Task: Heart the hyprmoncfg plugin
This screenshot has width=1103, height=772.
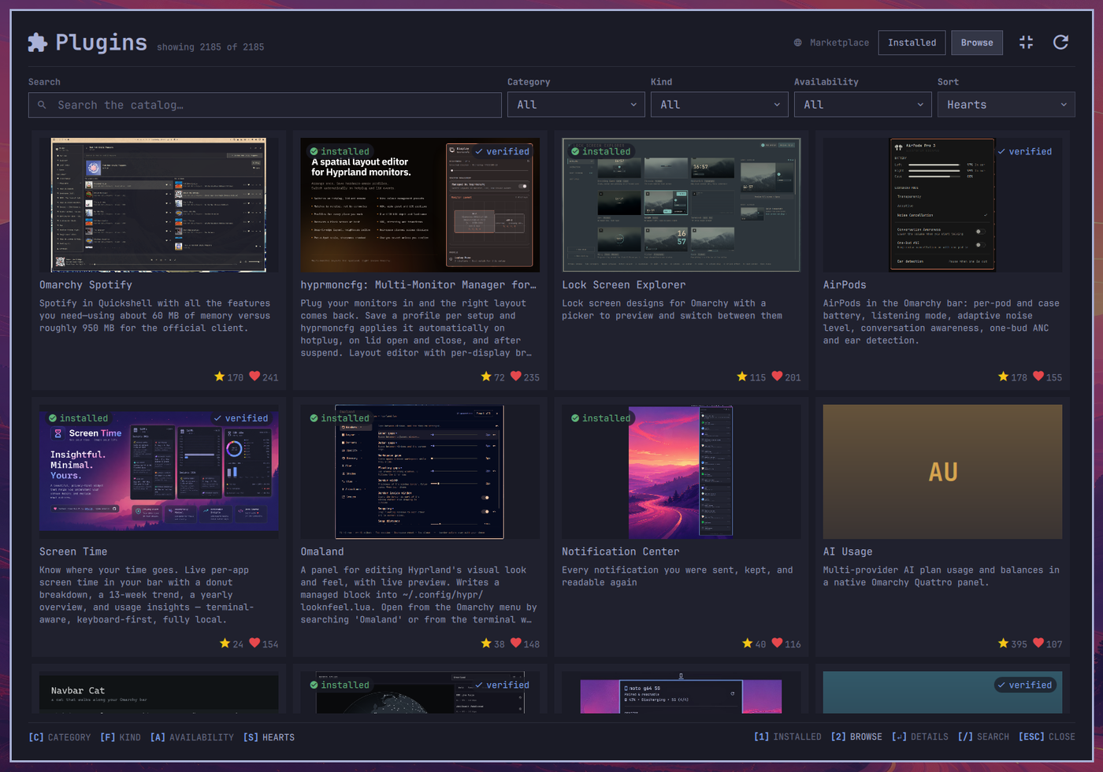Action: click(516, 377)
